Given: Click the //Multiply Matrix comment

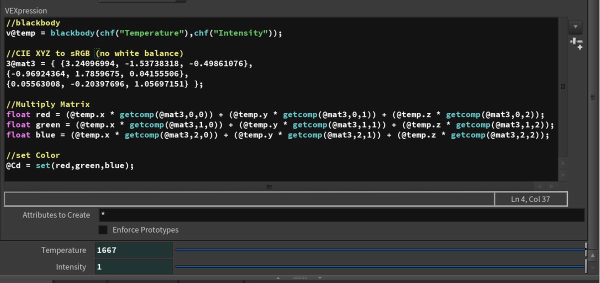Looking at the screenshot, I should coord(48,104).
